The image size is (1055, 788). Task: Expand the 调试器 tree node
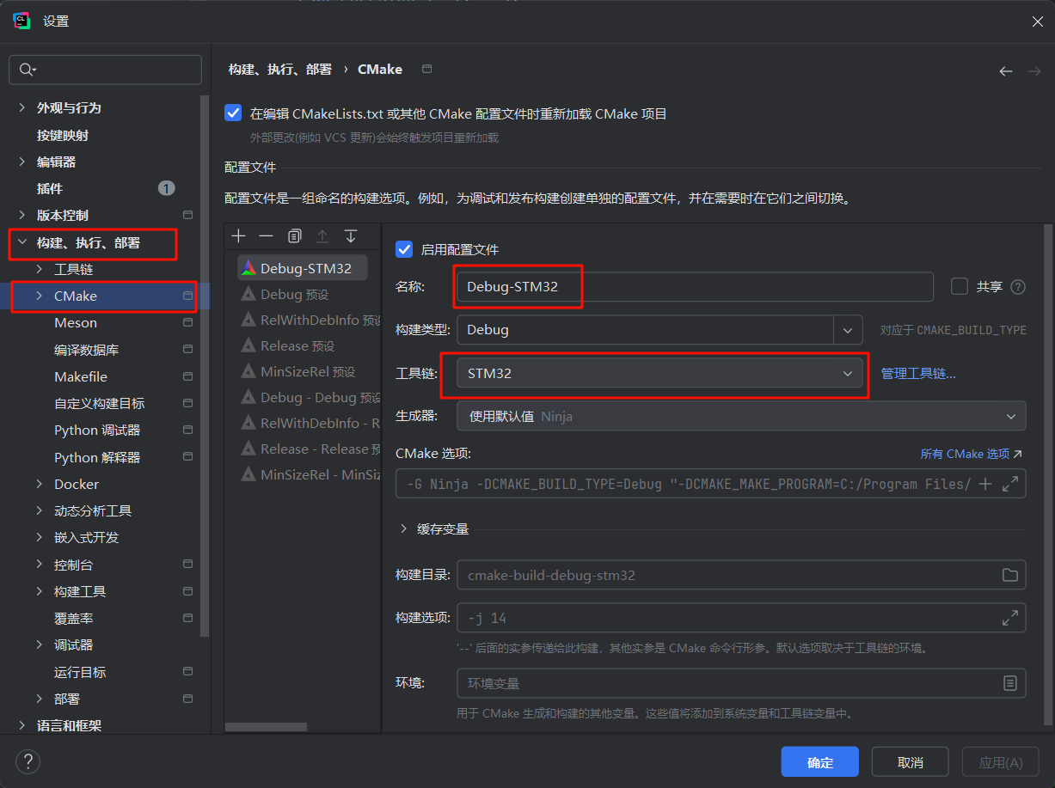[40, 645]
